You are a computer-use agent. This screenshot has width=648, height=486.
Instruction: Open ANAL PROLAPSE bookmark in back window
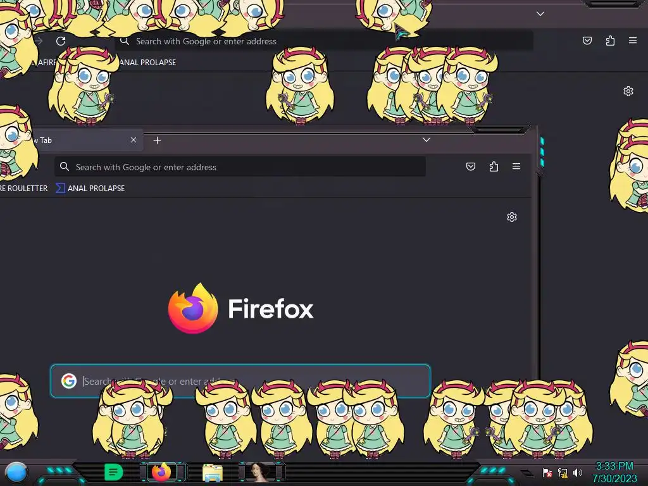(147, 63)
